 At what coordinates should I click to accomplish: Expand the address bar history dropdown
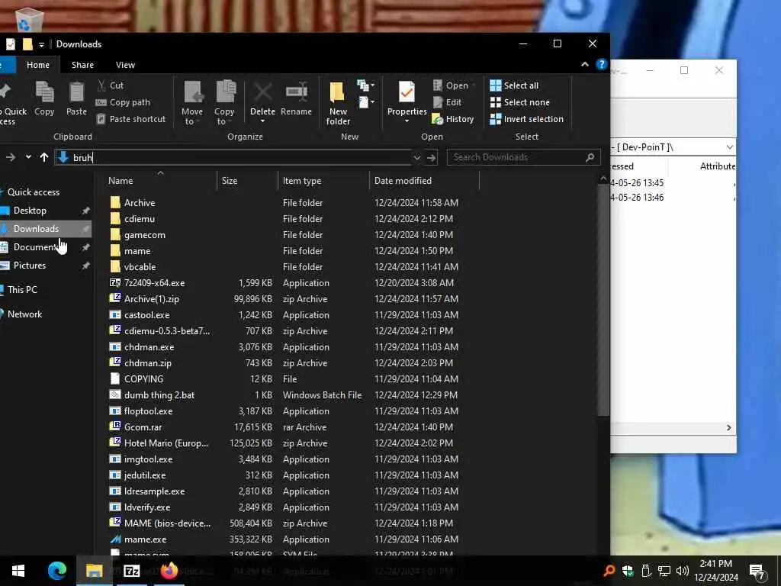(x=417, y=158)
